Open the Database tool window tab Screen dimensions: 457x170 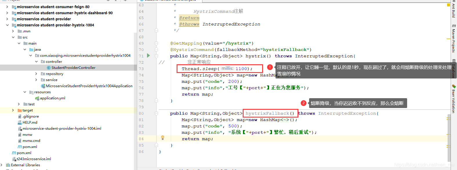454,69
